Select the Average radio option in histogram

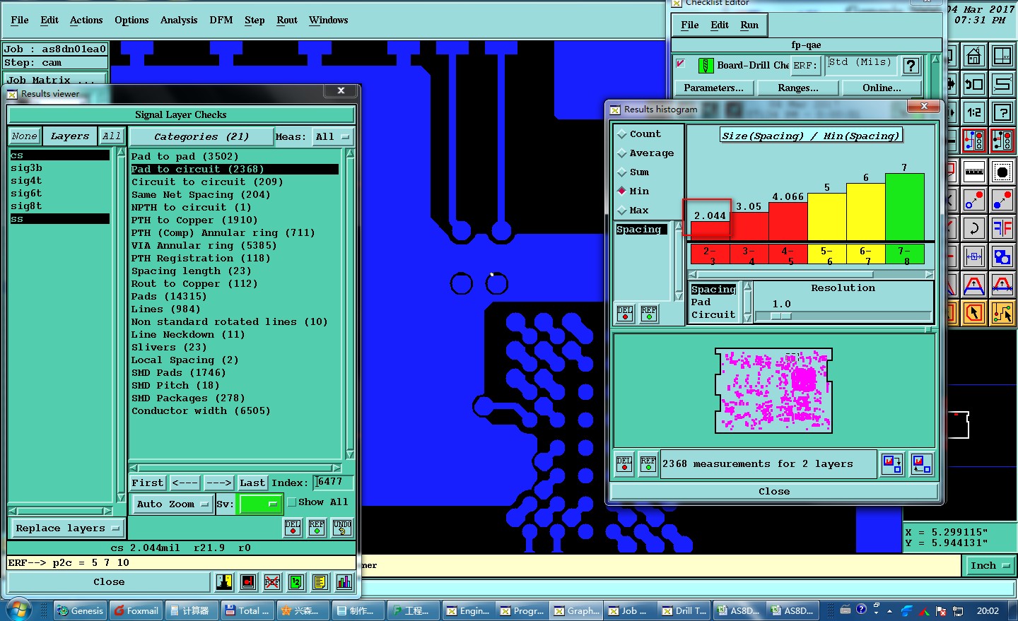(645, 153)
